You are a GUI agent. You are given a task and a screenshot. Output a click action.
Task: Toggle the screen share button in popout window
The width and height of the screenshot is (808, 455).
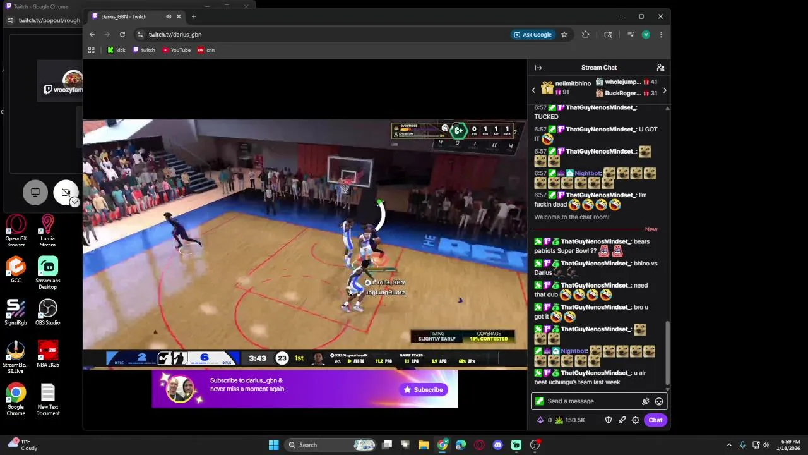coord(35,192)
